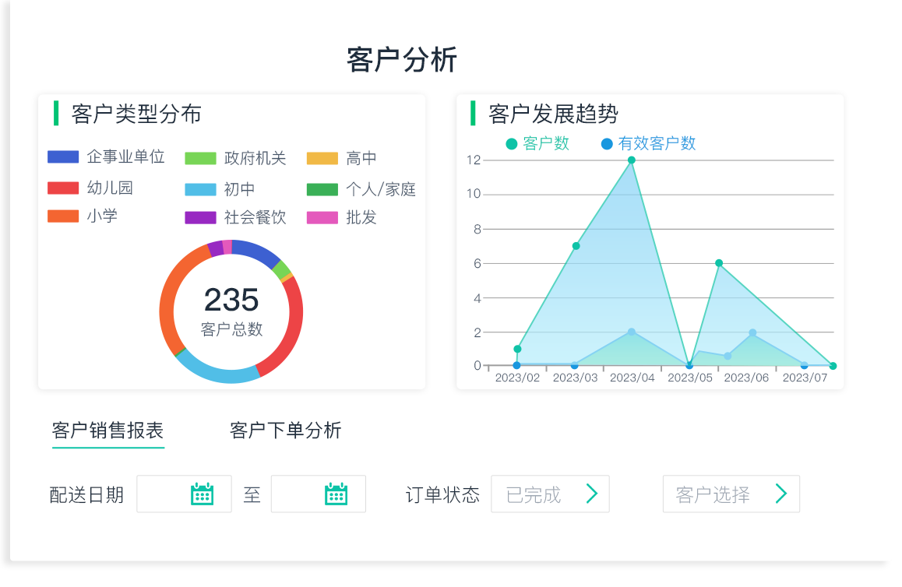902x587 pixels.
Task: Select the 政府机关 legend item
Action: click(235, 159)
